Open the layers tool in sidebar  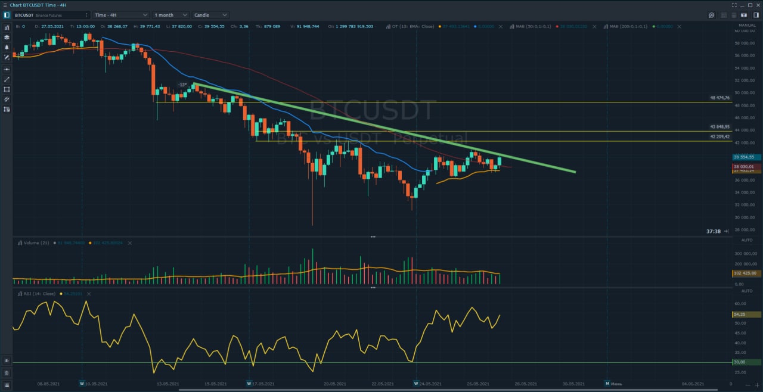7,37
